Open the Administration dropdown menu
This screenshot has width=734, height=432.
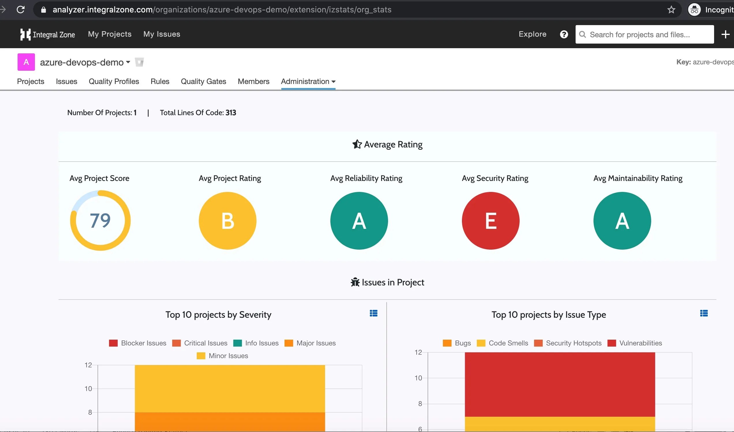(x=308, y=82)
